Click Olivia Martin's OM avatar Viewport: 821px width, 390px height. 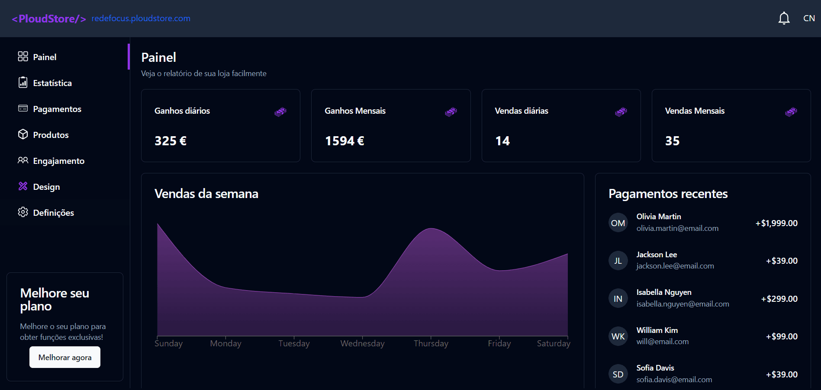[x=618, y=223]
